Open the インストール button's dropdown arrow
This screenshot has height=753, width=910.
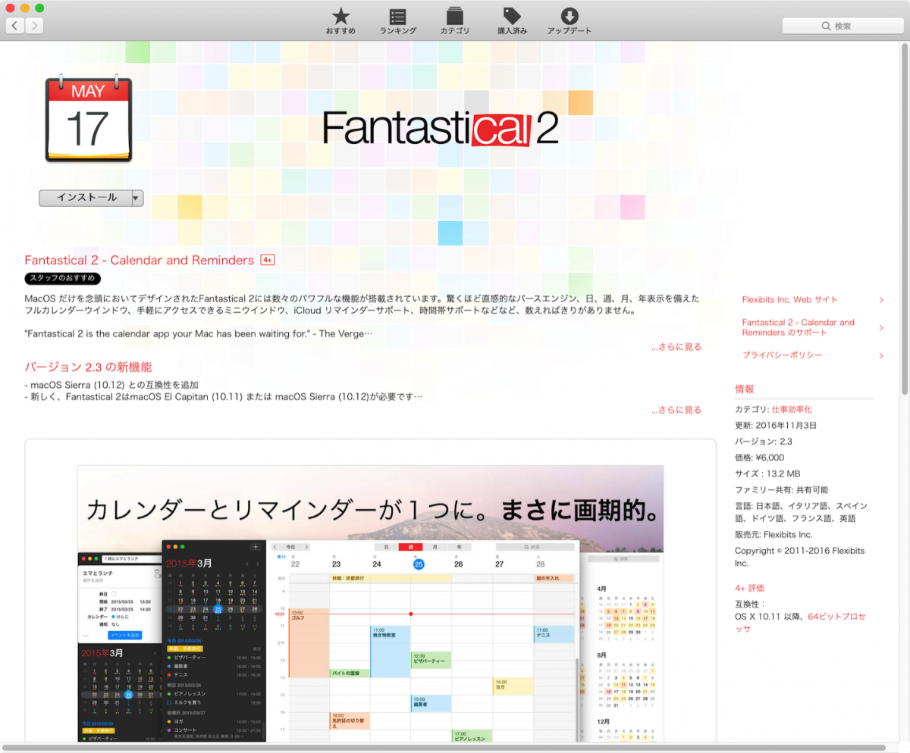coord(135,197)
